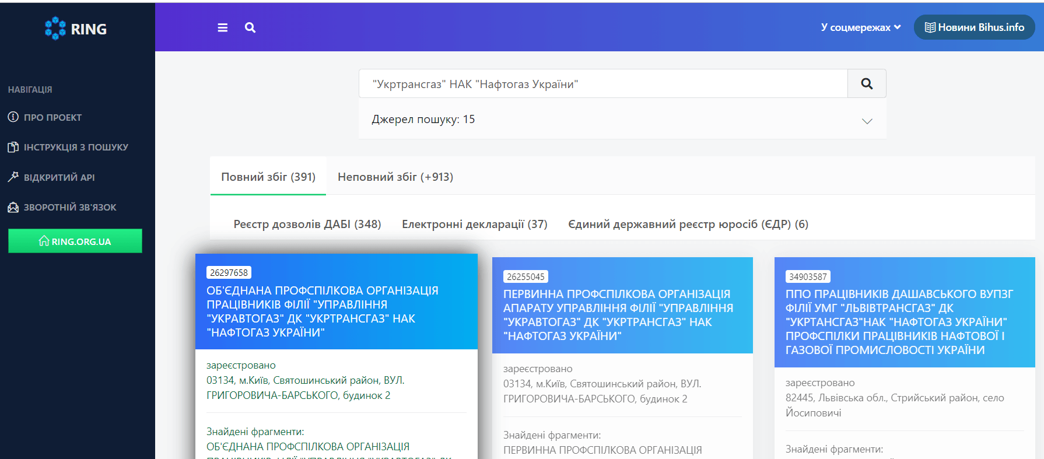The height and width of the screenshot is (459, 1044).
Task: Click the RING logo
Action: tap(76, 28)
